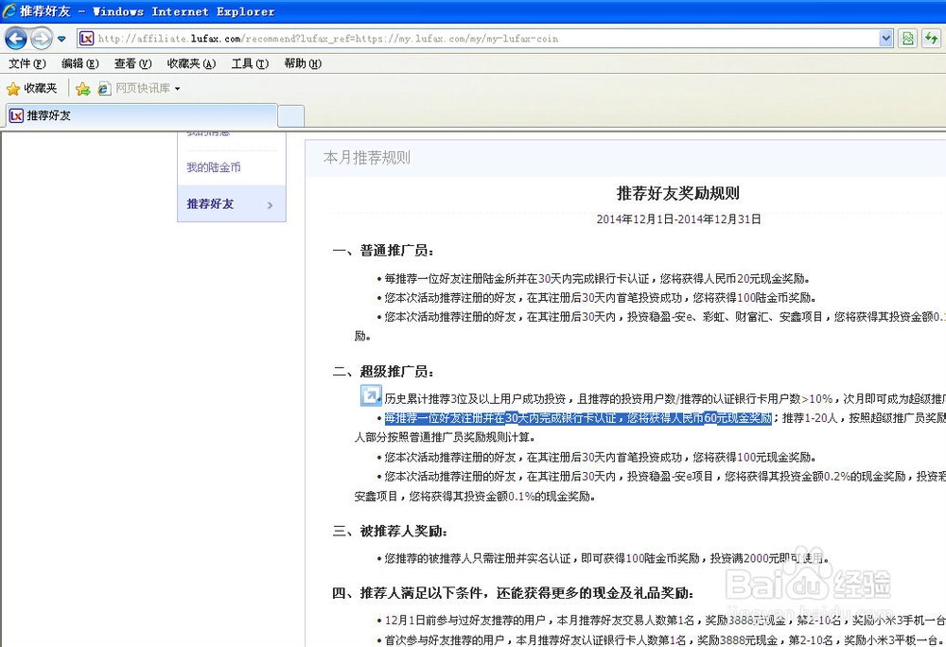Open the 网页快讯库 dropdown
The width and height of the screenshot is (946, 647).
[x=178, y=89]
